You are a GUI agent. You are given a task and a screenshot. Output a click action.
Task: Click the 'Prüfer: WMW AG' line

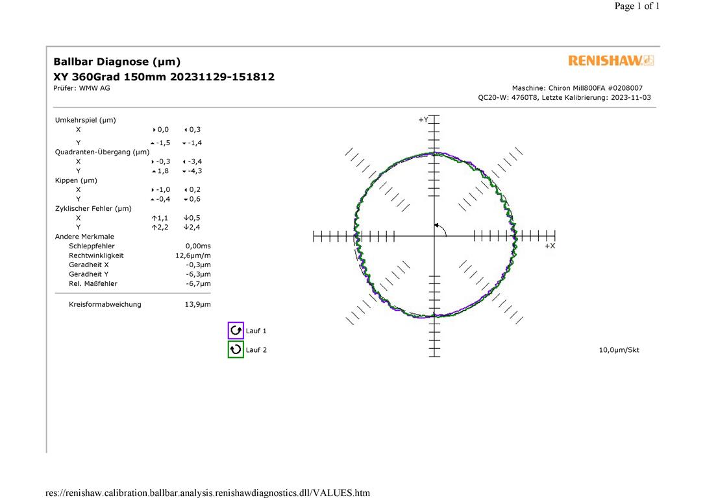[81, 88]
